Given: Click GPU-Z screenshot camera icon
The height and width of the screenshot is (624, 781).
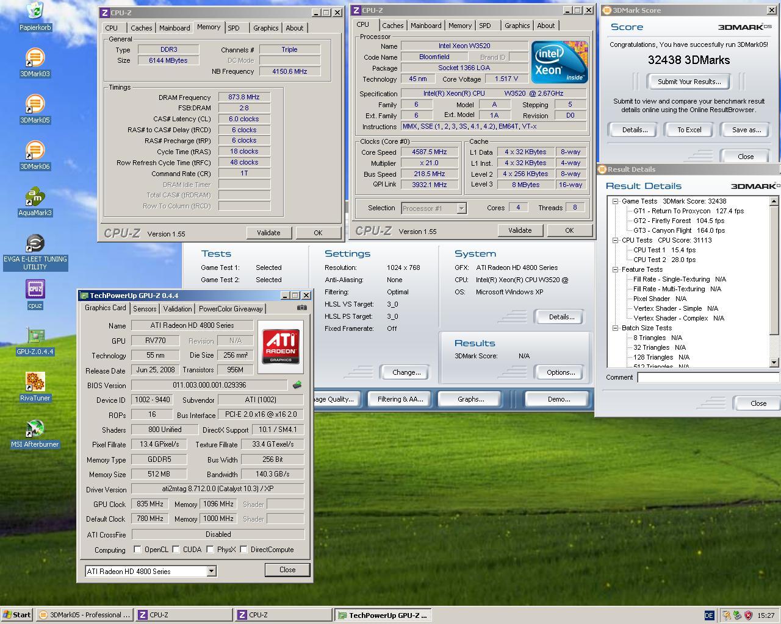Looking at the screenshot, I should (x=301, y=308).
